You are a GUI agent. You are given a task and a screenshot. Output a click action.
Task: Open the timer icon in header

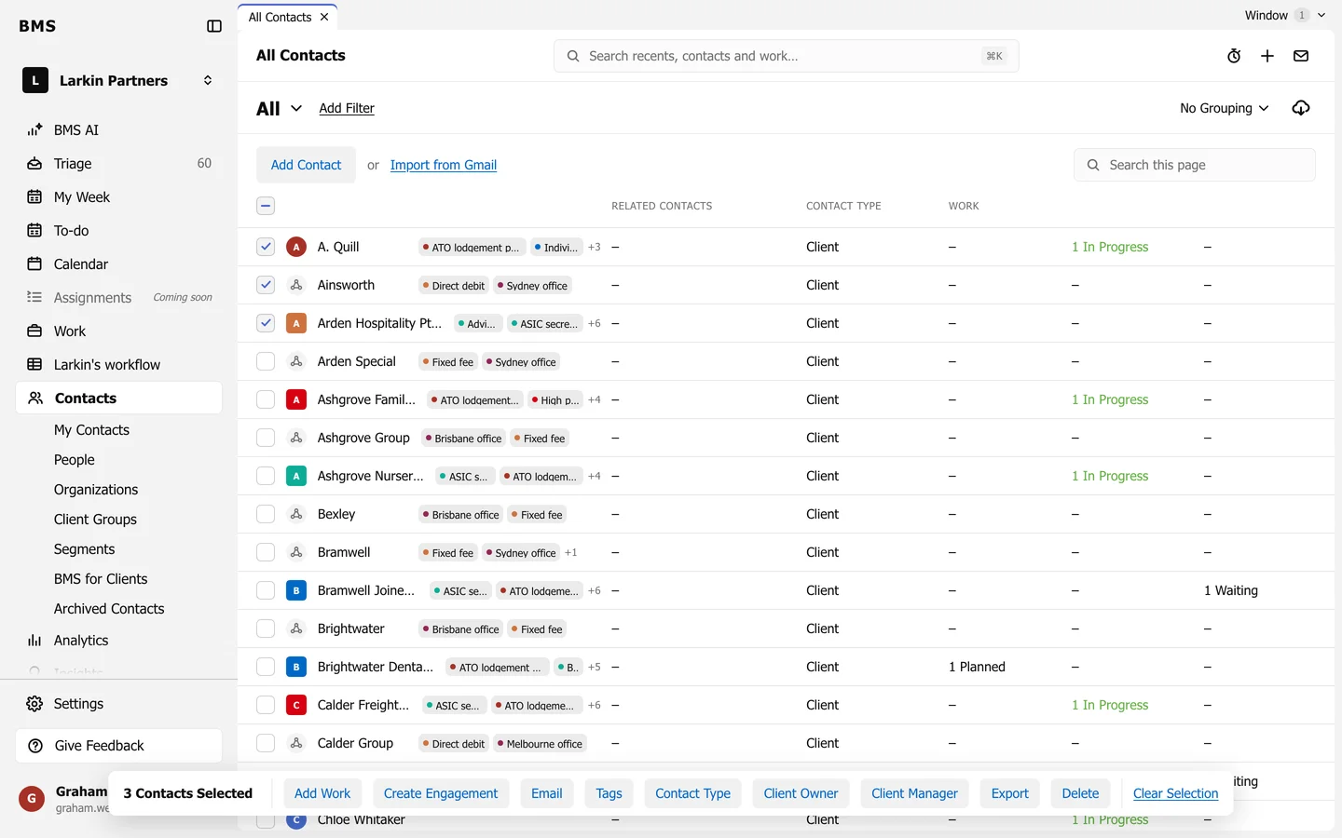pyautogui.click(x=1234, y=56)
